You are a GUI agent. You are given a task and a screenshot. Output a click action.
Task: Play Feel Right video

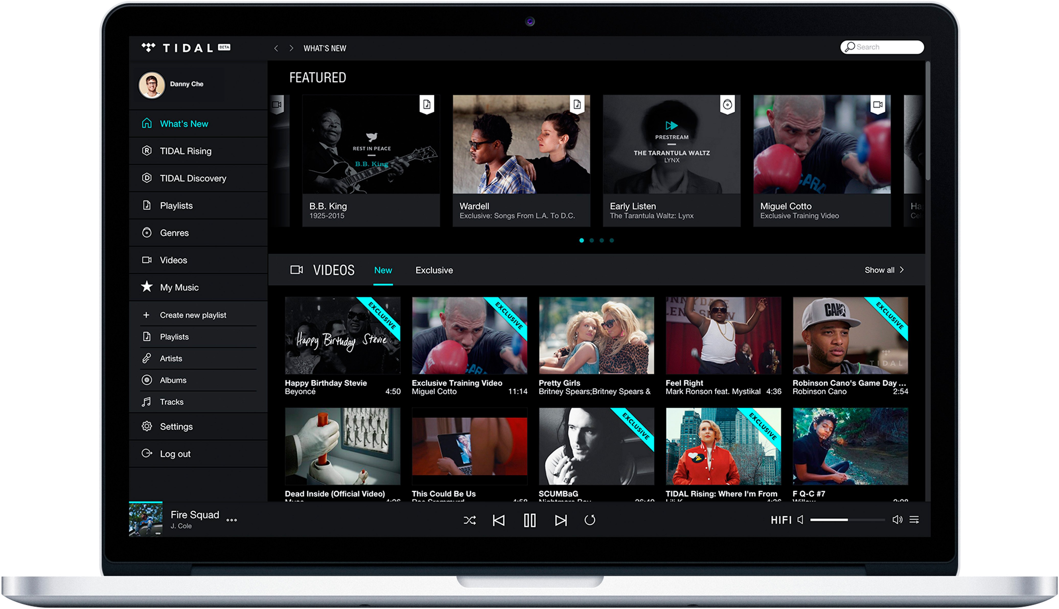(x=723, y=335)
